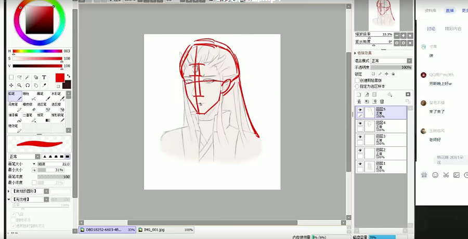
Task: Click the red foreground color swatch
Action: 60,77
